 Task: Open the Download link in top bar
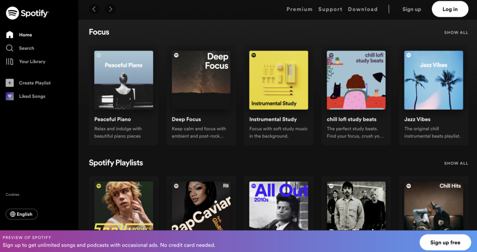click(x=362, y=9)
